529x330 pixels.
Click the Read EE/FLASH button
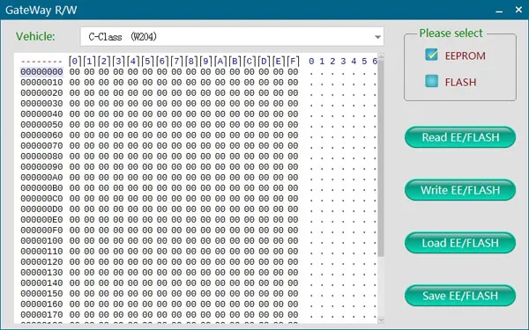460,137
